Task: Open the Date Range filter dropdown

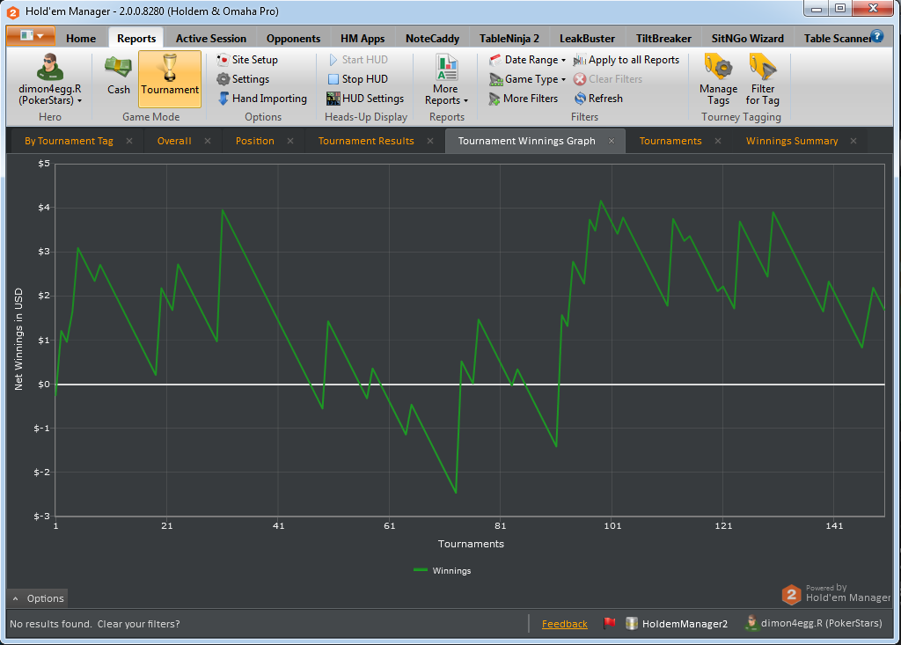Action: 527,60
